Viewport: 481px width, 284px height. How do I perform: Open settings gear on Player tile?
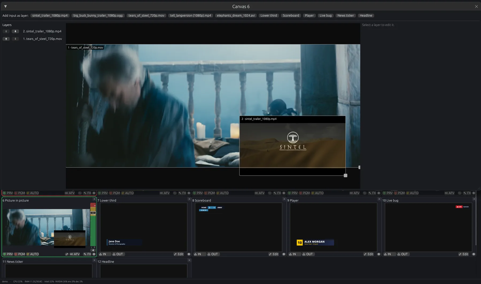coord(379,254)
